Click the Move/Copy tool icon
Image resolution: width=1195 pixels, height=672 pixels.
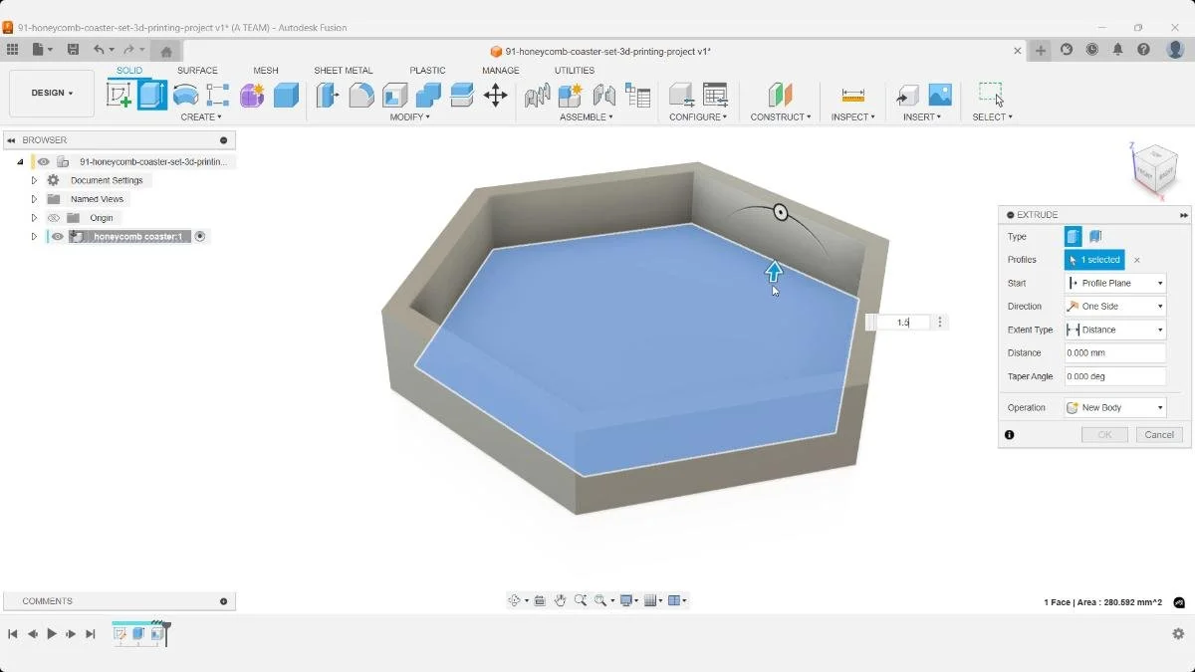496,94
